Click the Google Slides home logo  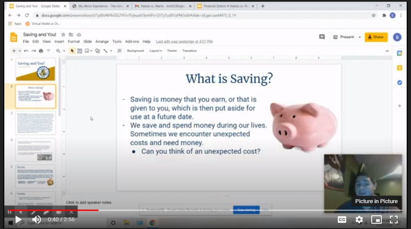click(14, 37)
